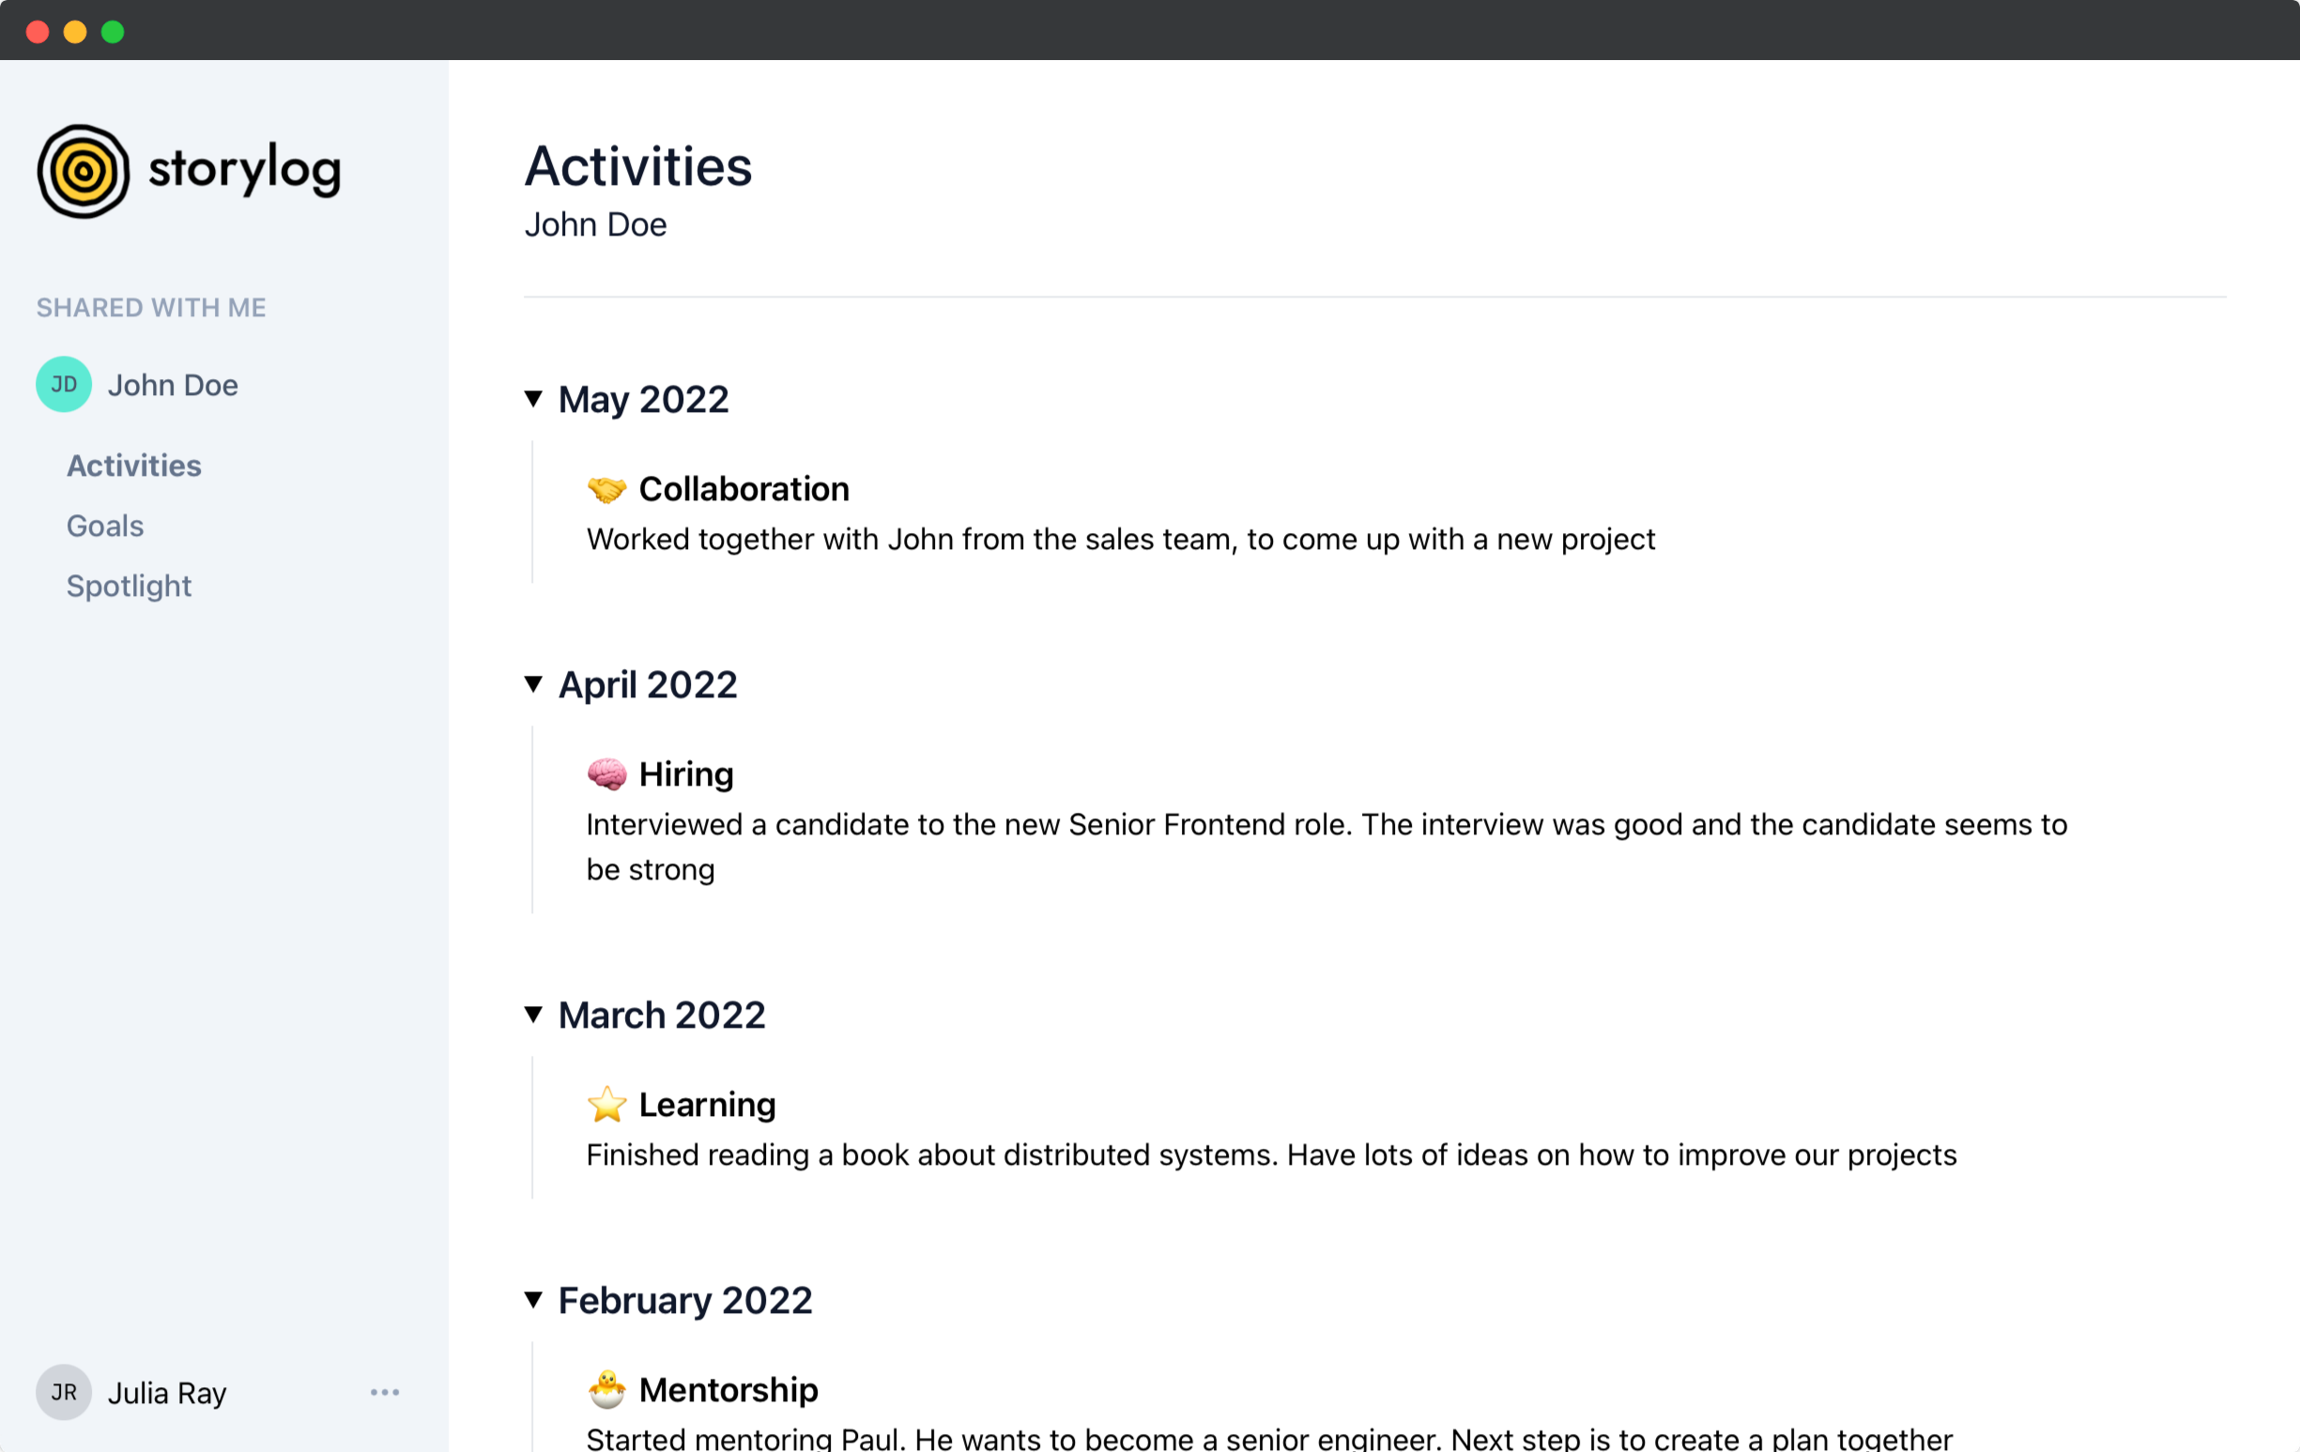This screenshot has width=2300, height=1452.
Task: Collapse the April 2022 section
Action: [534, 684]
